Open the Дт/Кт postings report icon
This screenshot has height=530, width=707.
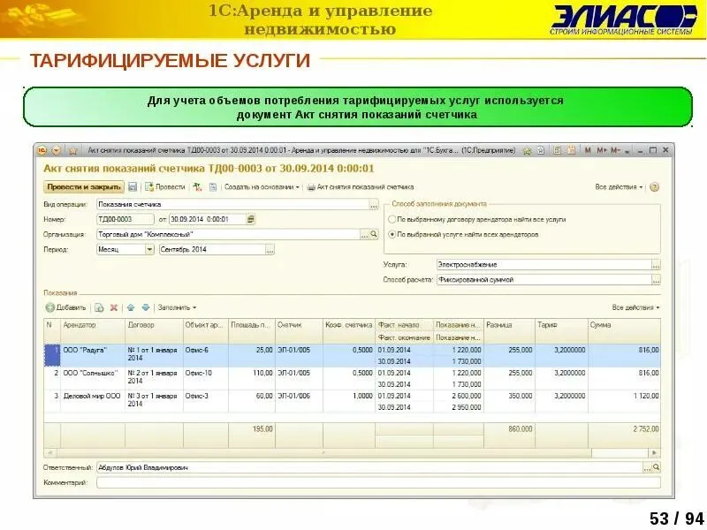197,186
